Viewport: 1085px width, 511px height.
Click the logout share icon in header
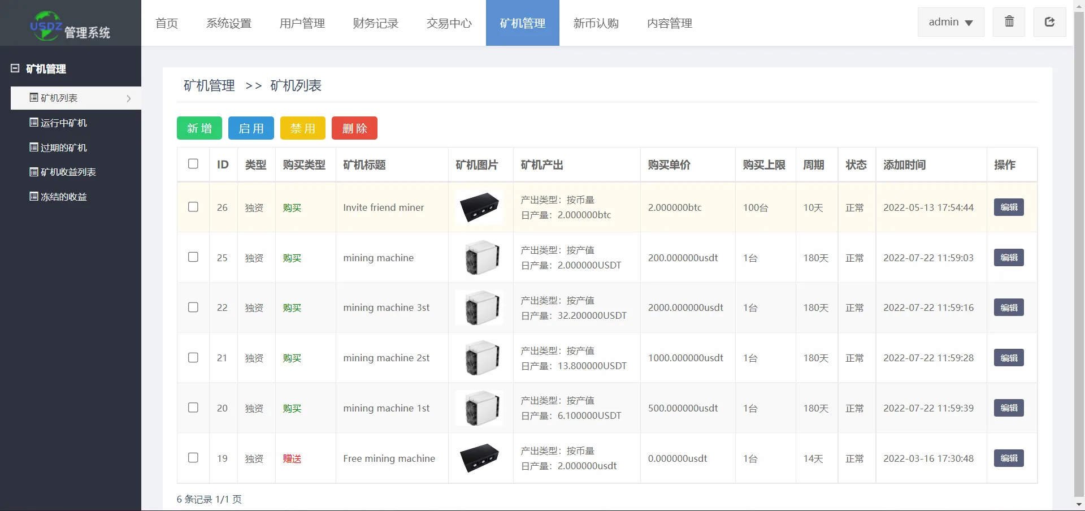point(1049,22)
